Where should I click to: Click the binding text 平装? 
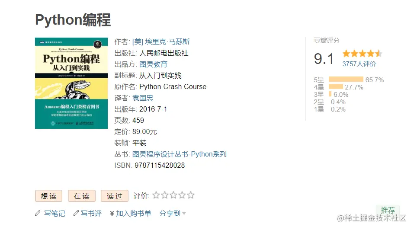139,143
